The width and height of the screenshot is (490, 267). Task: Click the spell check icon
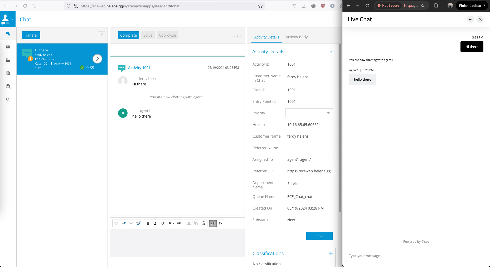click(x=138, y=223)
